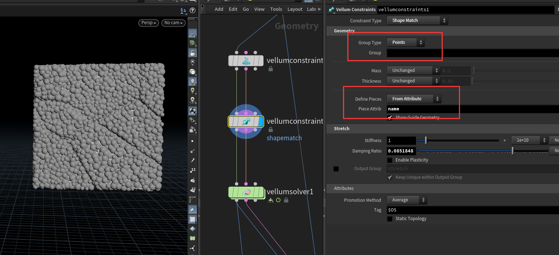This screenshot has width=559, height=255.
Task: Select the vellumsolver1 node icon
Action: [x=246, y=192]
